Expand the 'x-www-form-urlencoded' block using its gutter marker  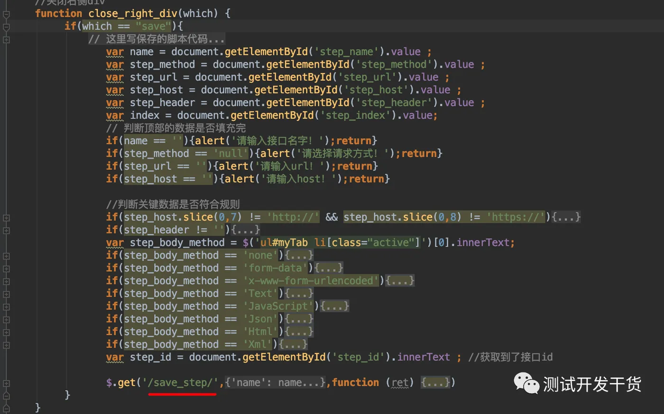point(6,282)
